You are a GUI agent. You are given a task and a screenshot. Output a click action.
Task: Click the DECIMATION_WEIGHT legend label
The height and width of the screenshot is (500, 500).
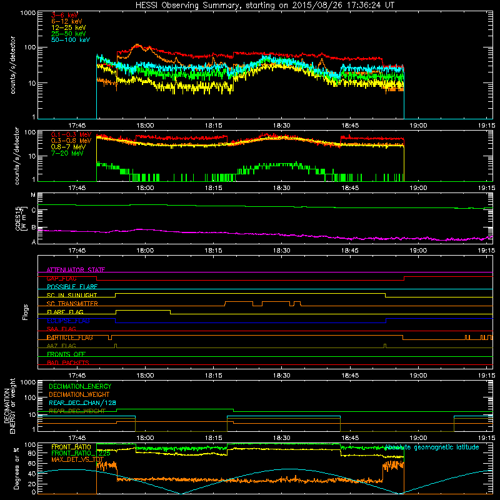[x=79, y=394]
